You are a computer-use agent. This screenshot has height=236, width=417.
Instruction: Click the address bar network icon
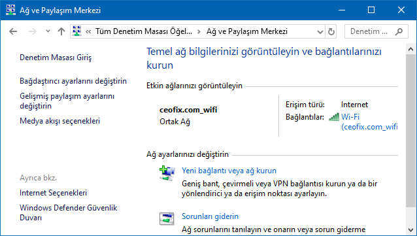tap(77, 31)
